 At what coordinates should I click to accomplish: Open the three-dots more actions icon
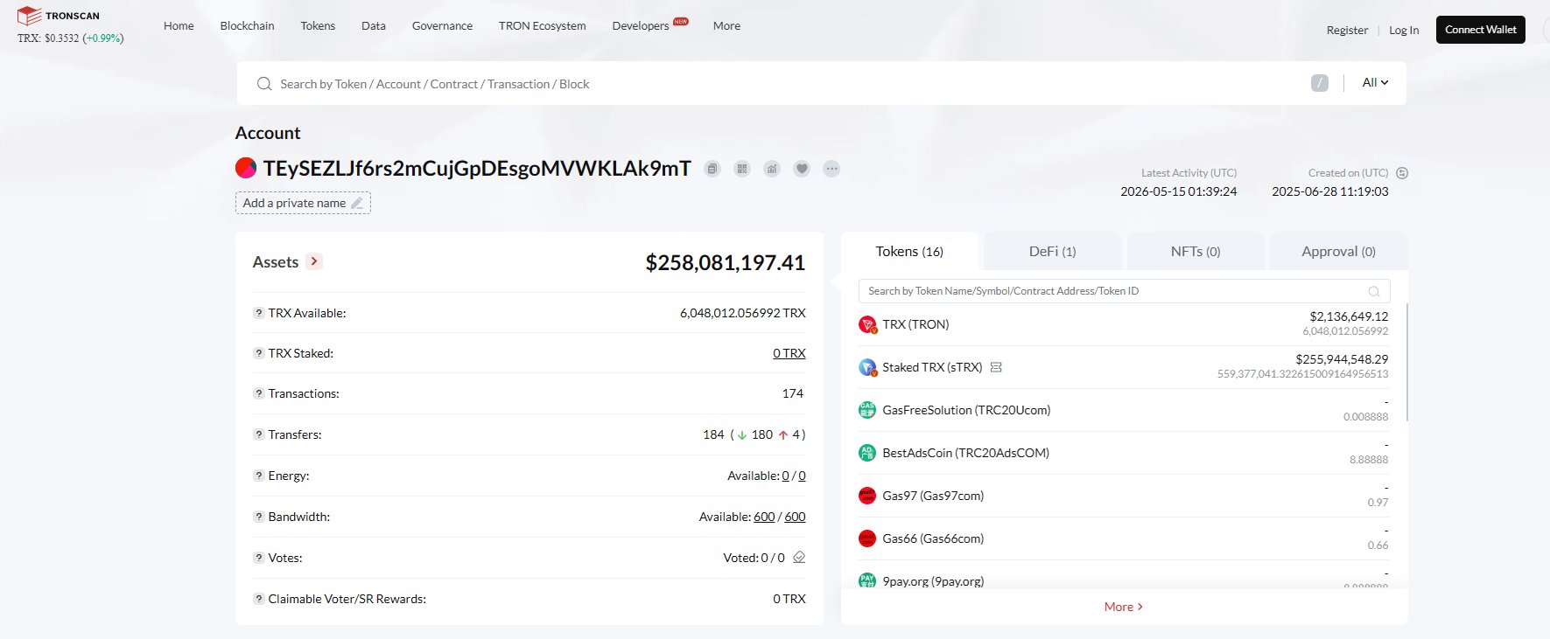(831, 169)
